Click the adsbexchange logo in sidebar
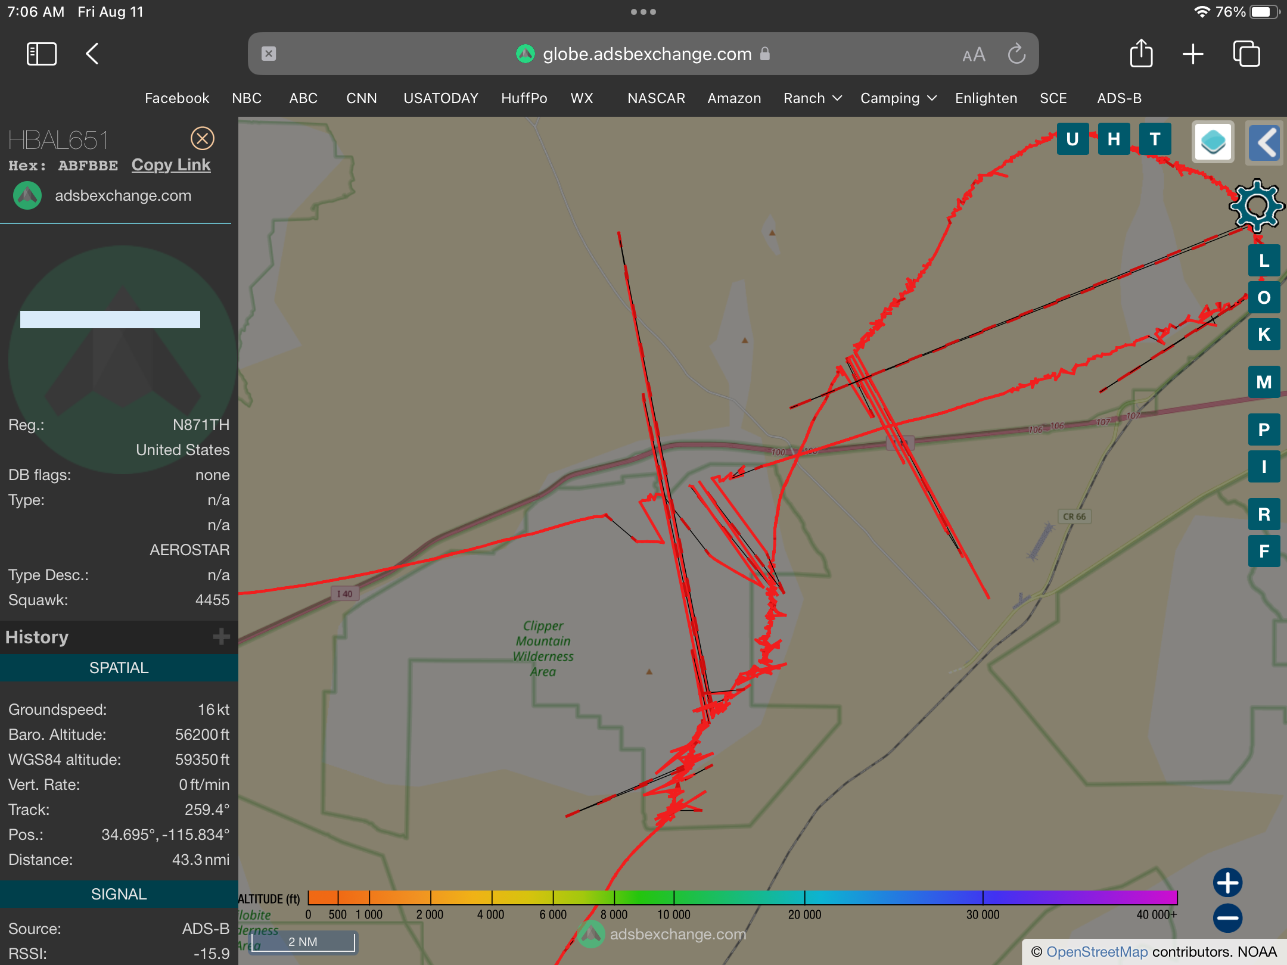Image resolution: width=1287 pixels, height=965 pixels. point(27,195)
